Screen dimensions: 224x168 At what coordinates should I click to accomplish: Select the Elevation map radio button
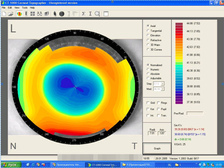(148, 35)
